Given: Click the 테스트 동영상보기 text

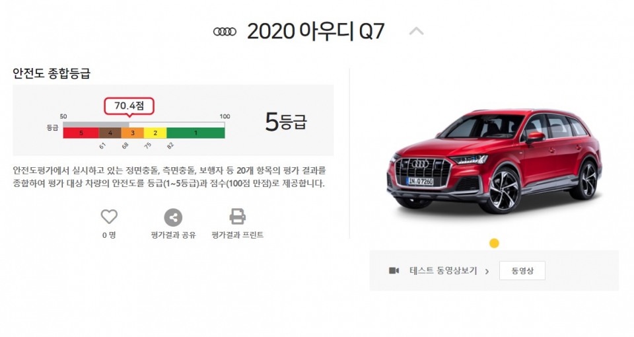Looking at the screenshot, I should pos(443,271).
